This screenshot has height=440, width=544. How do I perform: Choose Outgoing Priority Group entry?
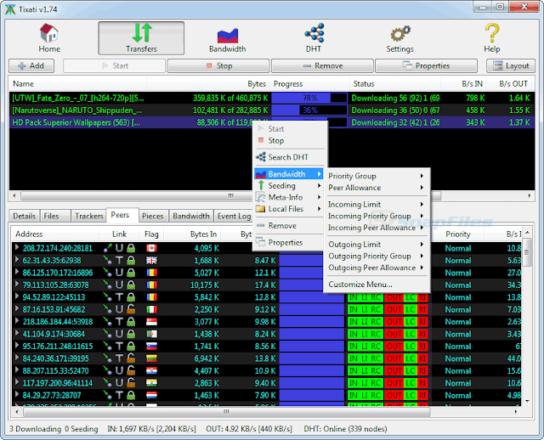pos(377,257)
